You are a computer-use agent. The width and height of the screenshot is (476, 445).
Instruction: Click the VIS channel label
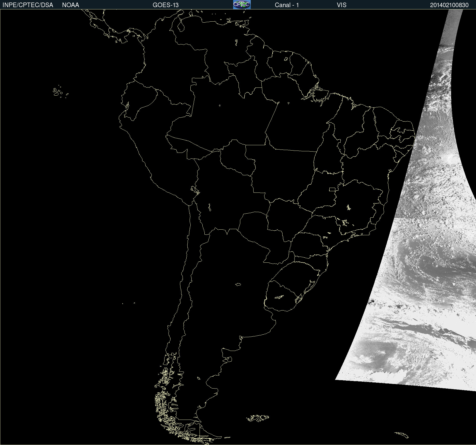click(341, 5)
